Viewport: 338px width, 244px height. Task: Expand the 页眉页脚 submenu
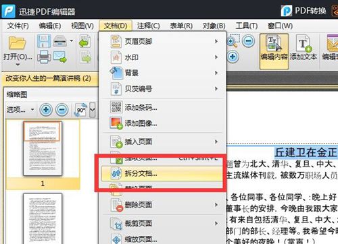click(162, 41)
